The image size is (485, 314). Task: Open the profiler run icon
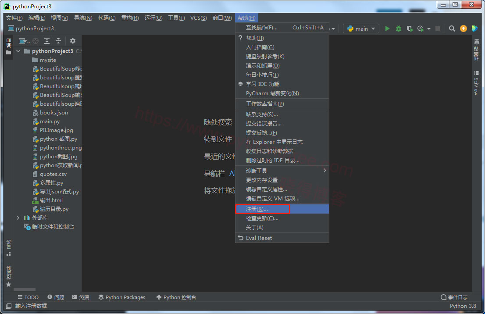[x=421, y=29]
